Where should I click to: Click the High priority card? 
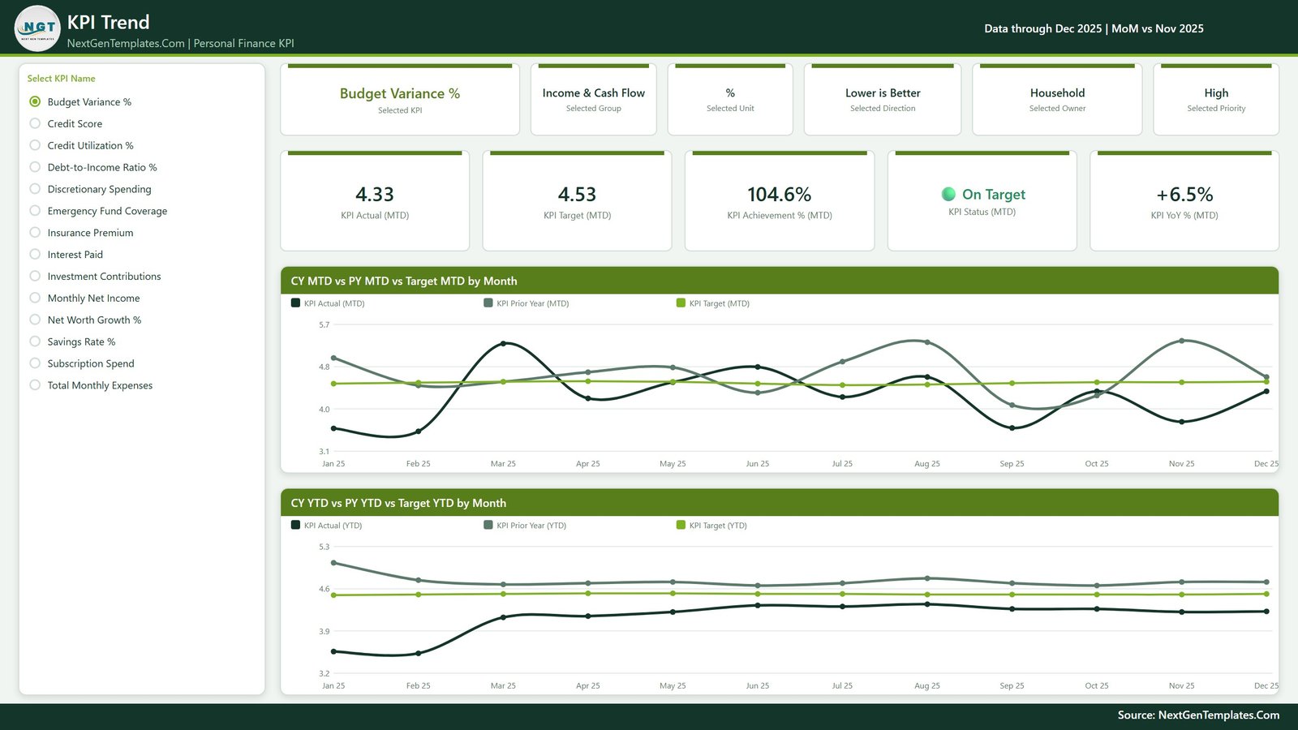coord(1216,100)
